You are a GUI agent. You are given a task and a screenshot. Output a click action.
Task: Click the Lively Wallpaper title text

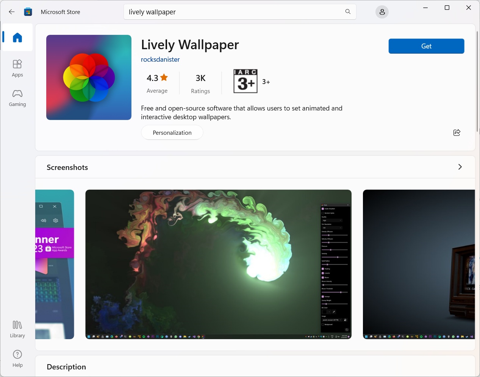coord(190,45)
